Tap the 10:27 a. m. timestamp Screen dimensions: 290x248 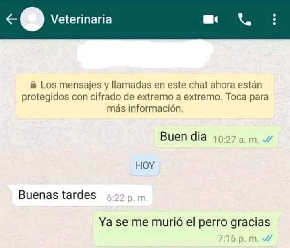pyautogui.click(x=236, y=140)
